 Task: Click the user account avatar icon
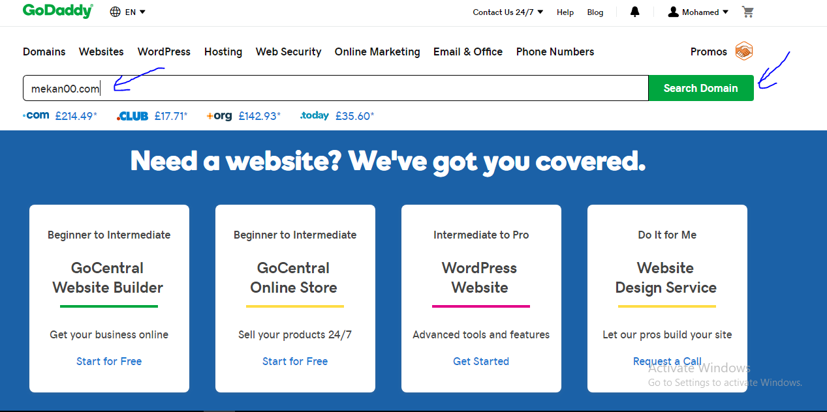pos(674,12)
